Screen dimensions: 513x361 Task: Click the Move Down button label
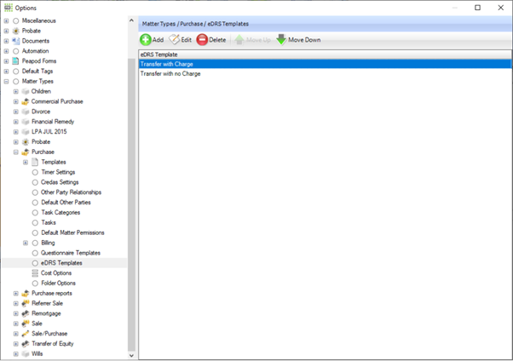point(304,40)
